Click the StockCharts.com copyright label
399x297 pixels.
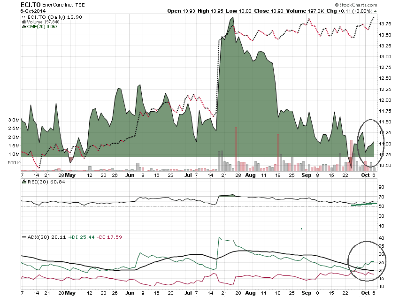click(356, 5)
